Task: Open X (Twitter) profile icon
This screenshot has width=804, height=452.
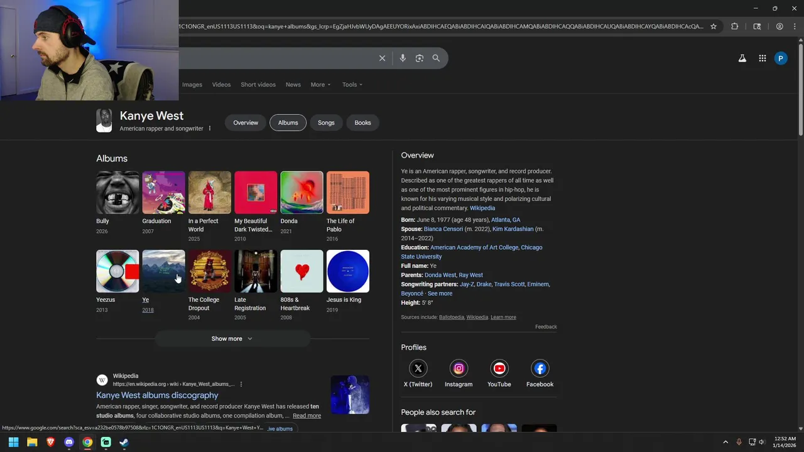Action: click(418, 369)
